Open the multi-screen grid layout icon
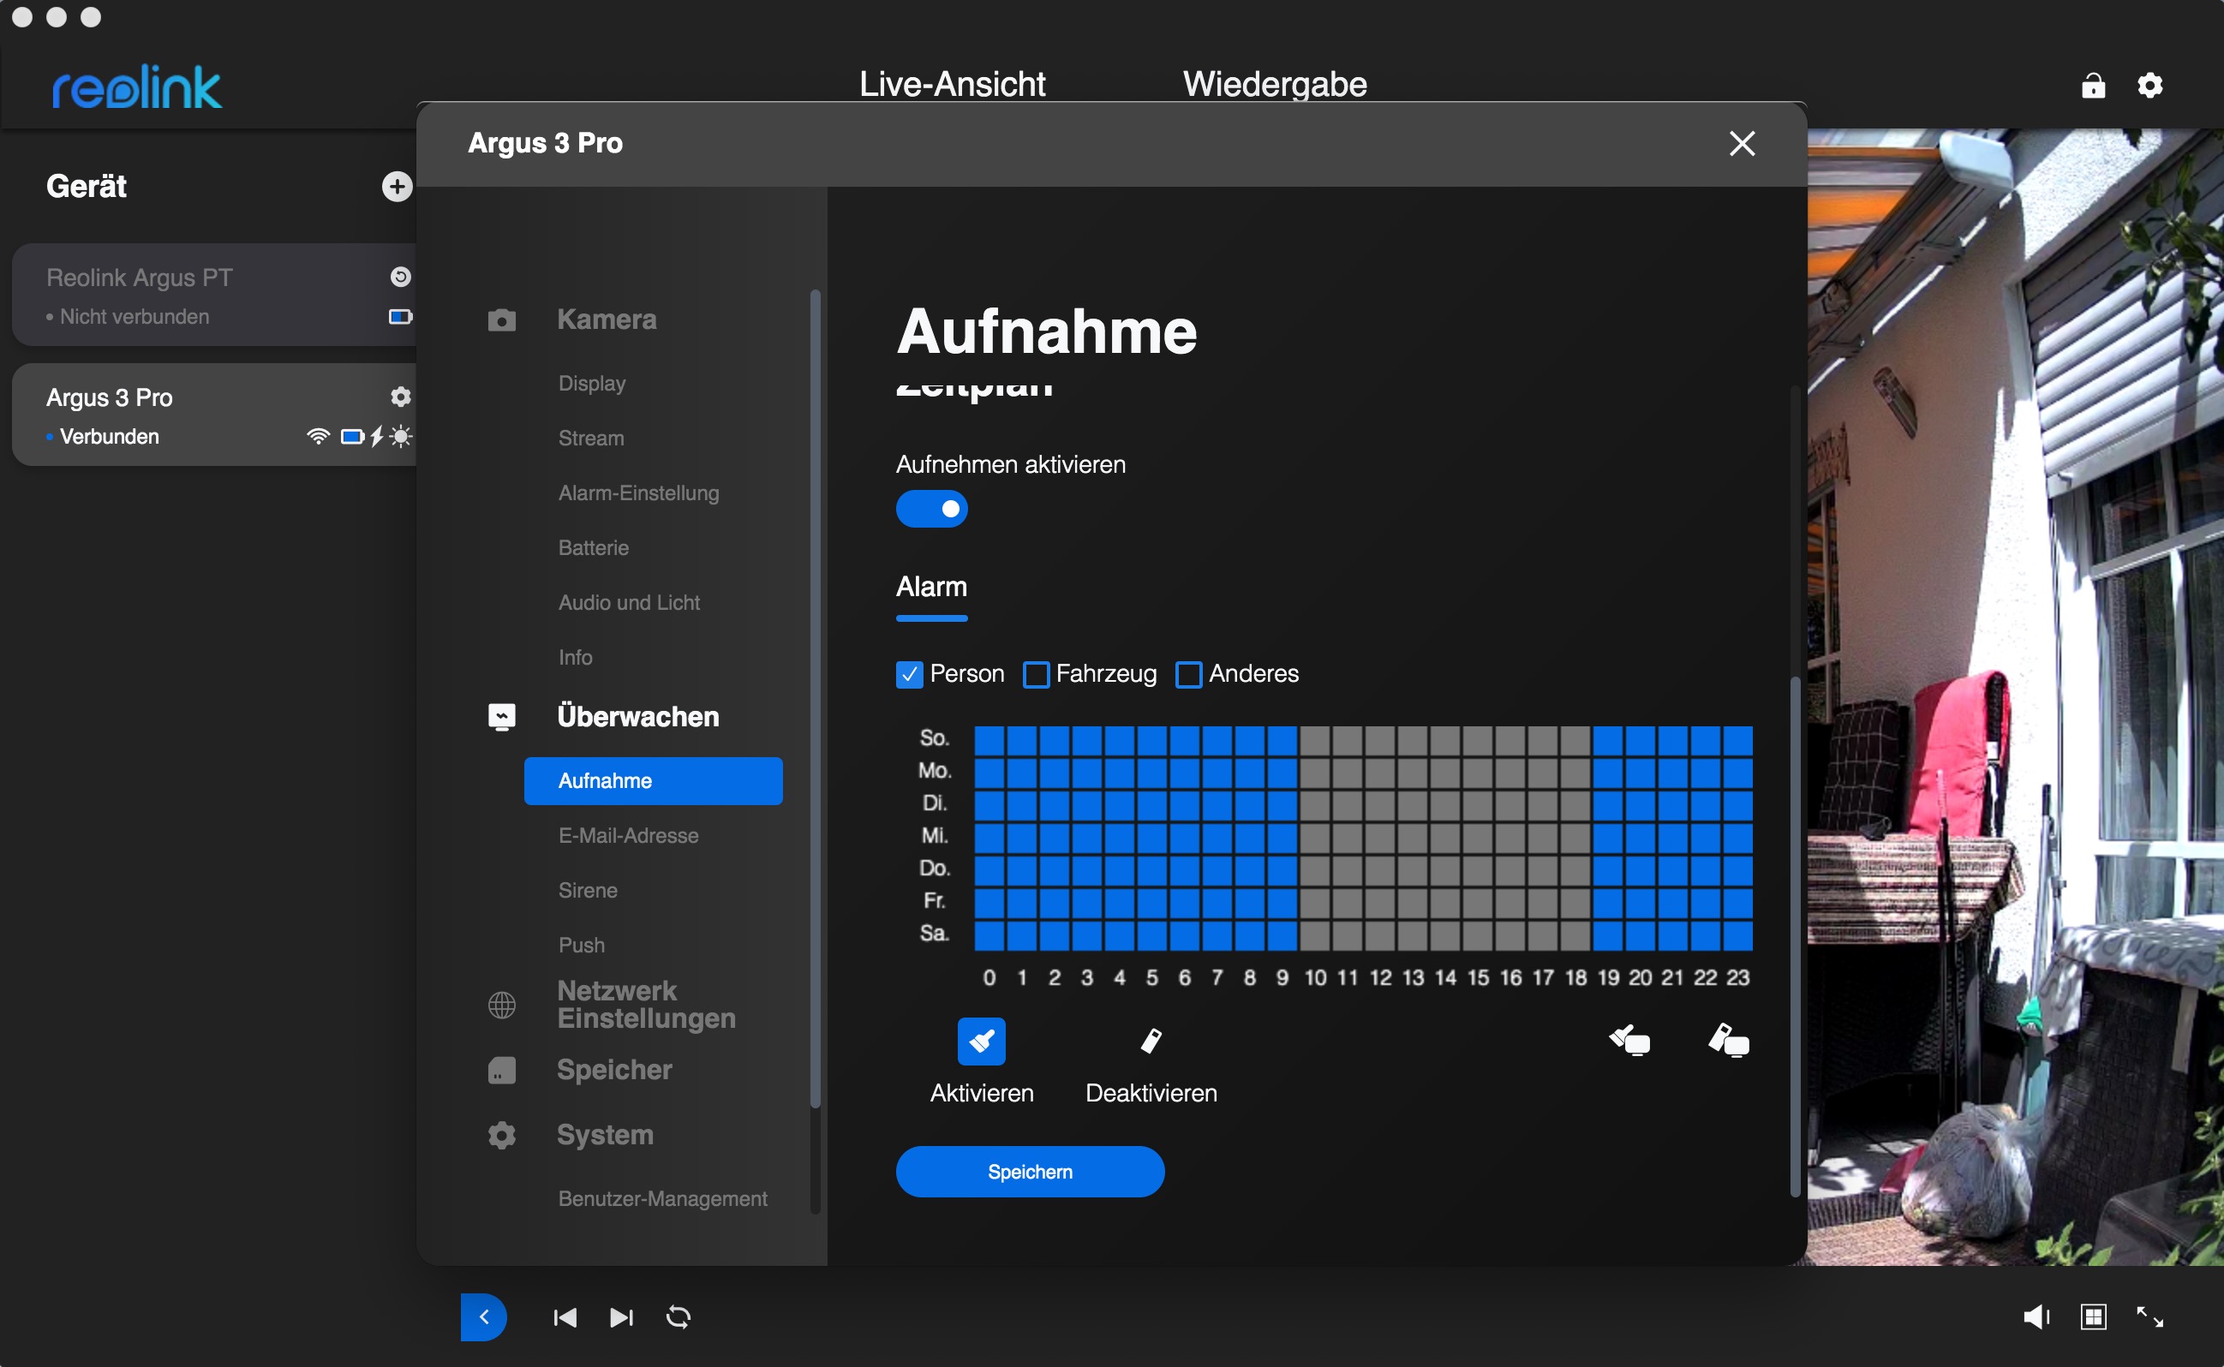The width and height of the screenshot is (2224, 1367). [x=2093, y=1317]
